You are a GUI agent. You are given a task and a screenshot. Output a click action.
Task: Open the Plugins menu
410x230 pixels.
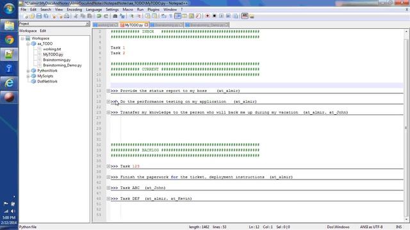click(154, 10)
